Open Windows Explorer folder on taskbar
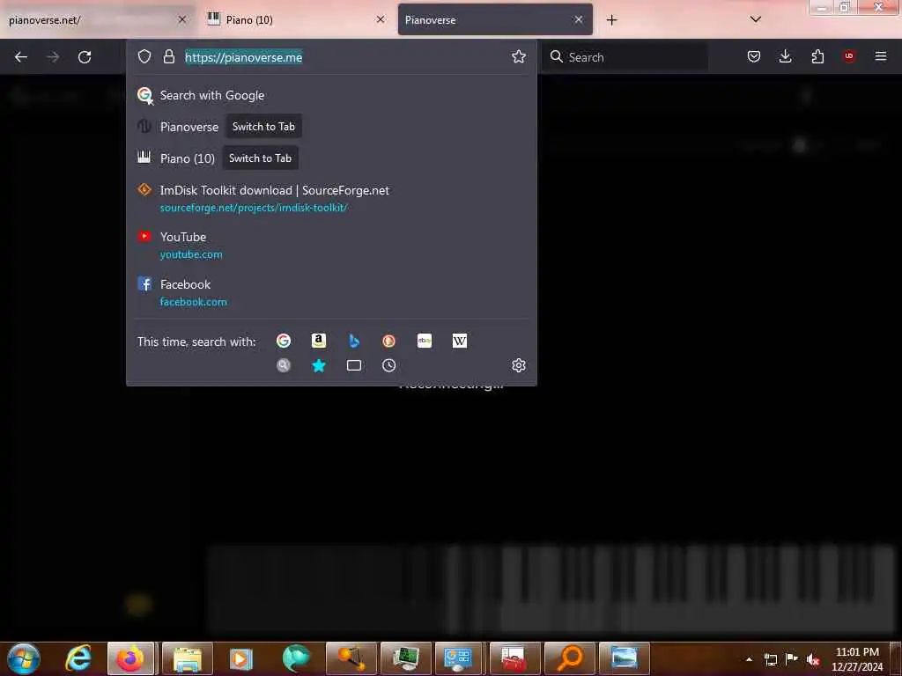Image resolution: width=902 pixels, height=676 pixels. [188, 658]
